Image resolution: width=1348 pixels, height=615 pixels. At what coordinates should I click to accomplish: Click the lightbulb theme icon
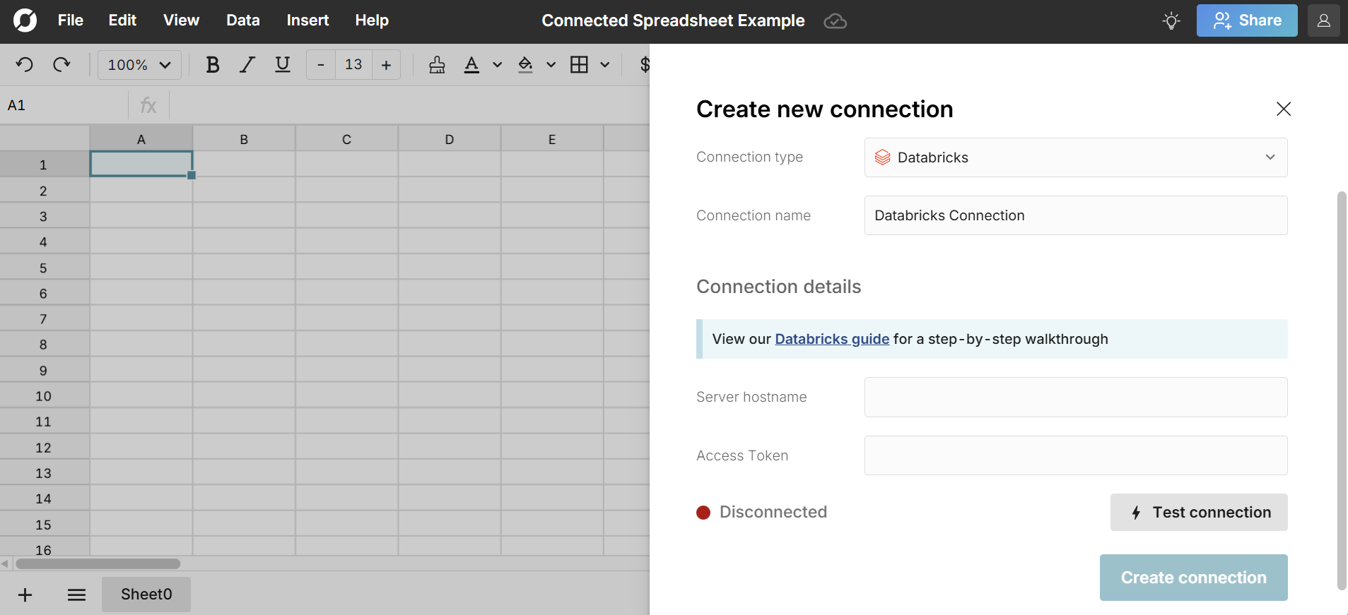[x=1171, y=20]
